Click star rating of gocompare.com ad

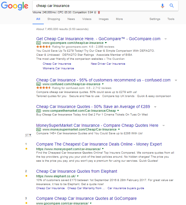point(43,47)
